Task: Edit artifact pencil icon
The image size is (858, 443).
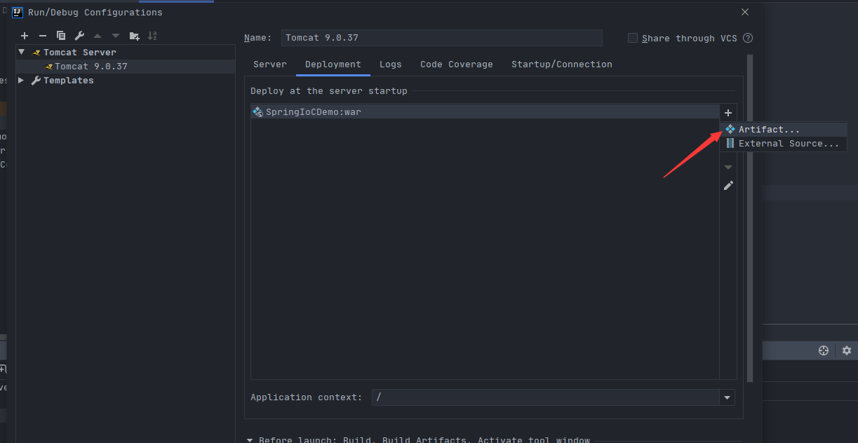Action: 728,186
